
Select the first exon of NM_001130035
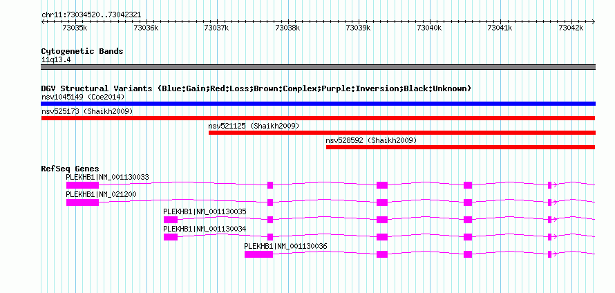coord(171,220)
